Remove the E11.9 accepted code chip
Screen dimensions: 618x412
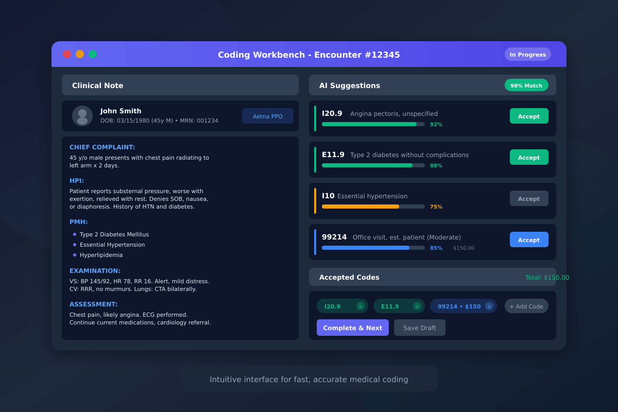pyautogui.click(x=418, y=306)
